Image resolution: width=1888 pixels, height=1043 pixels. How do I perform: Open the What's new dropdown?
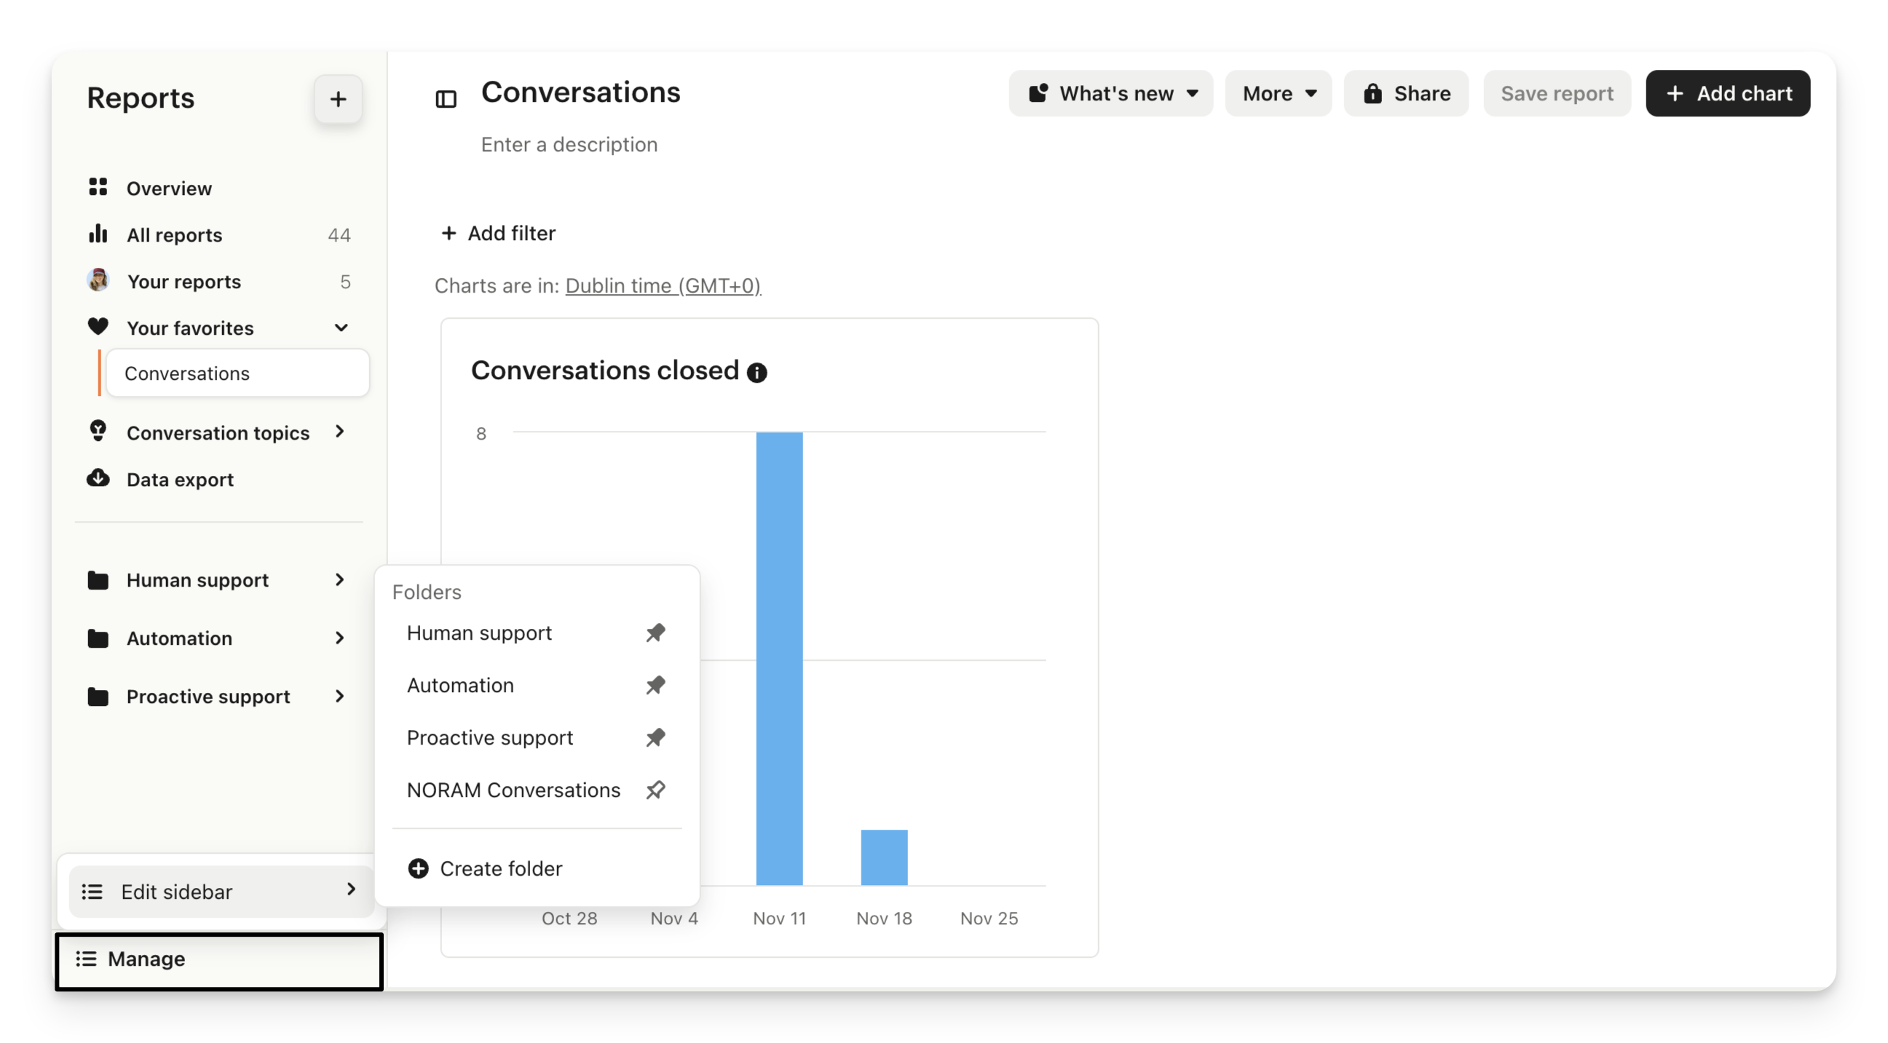pyautogui.click(x=1110, y=93)
